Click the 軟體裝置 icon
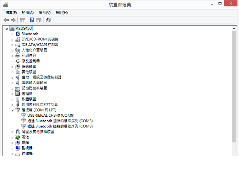 [x=18, y=99]
